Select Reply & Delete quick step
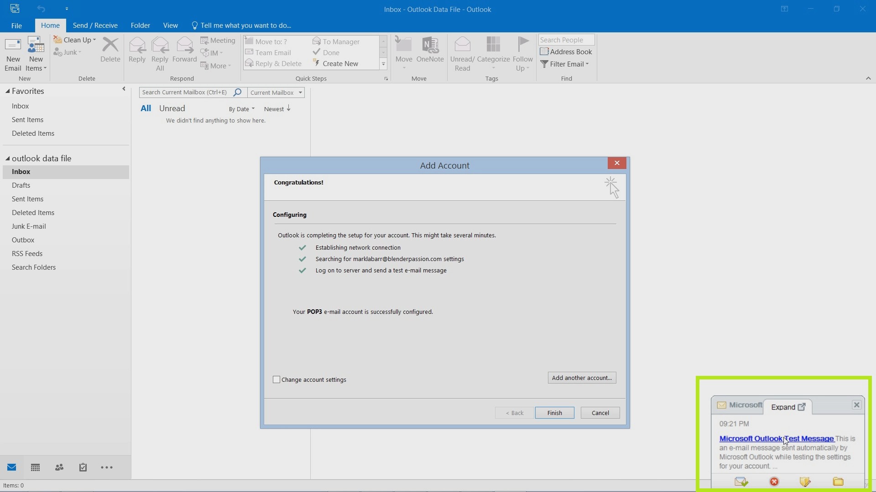 tap(273, 63)
